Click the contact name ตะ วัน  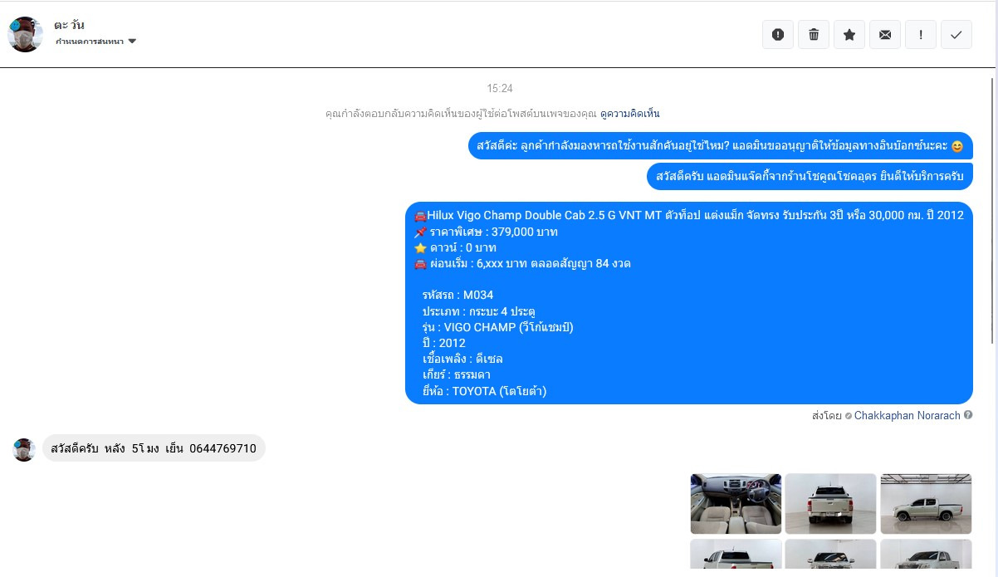70,25
